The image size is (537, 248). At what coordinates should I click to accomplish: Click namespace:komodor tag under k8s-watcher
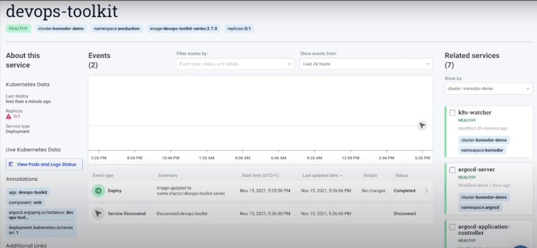tap(482, 150)
